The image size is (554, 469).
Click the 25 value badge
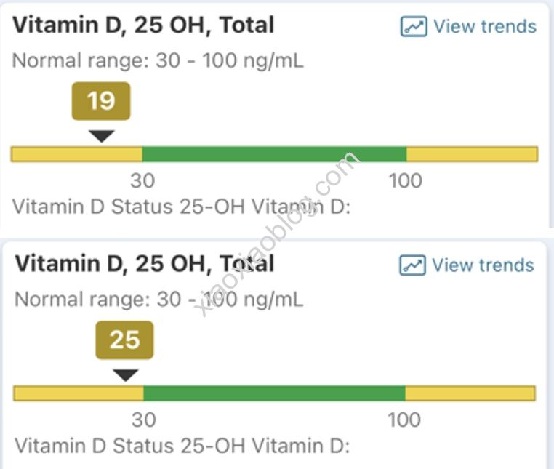[124, 340]
